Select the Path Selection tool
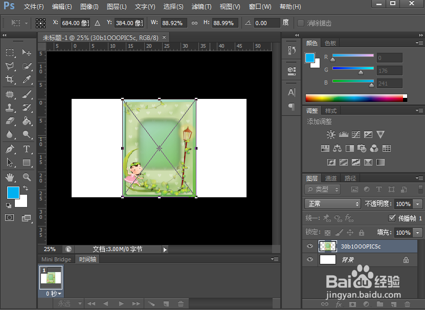The height and width of the screenshot is (310, 425). (10, 162)
